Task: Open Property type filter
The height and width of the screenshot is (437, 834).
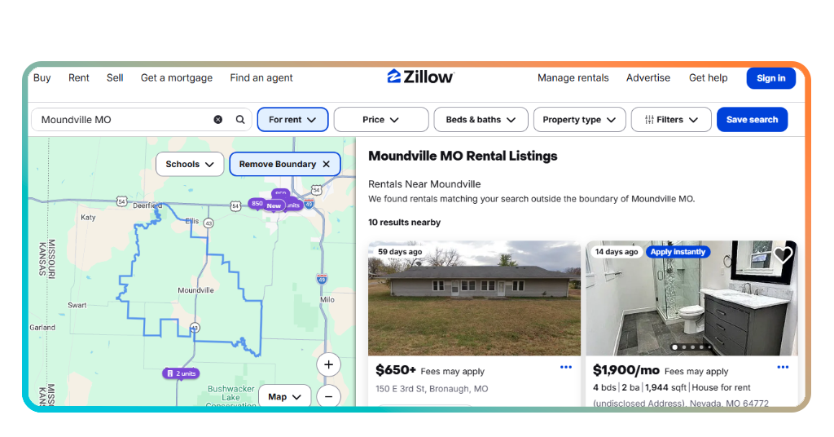Action: (x=579, y=120)
